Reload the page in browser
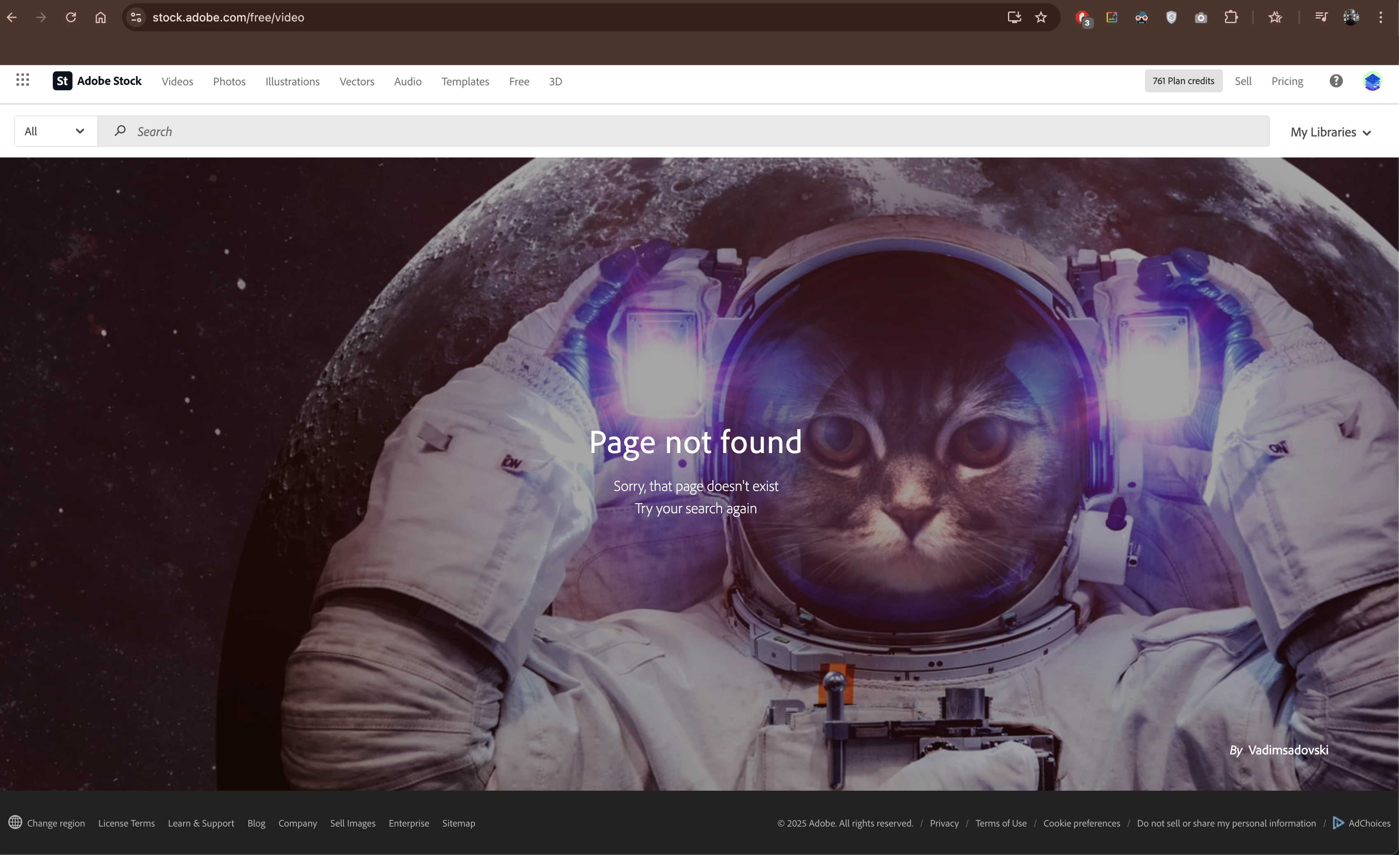This screenshot has width=1399, height=855. pyautogui.click(x=71, y=18)
